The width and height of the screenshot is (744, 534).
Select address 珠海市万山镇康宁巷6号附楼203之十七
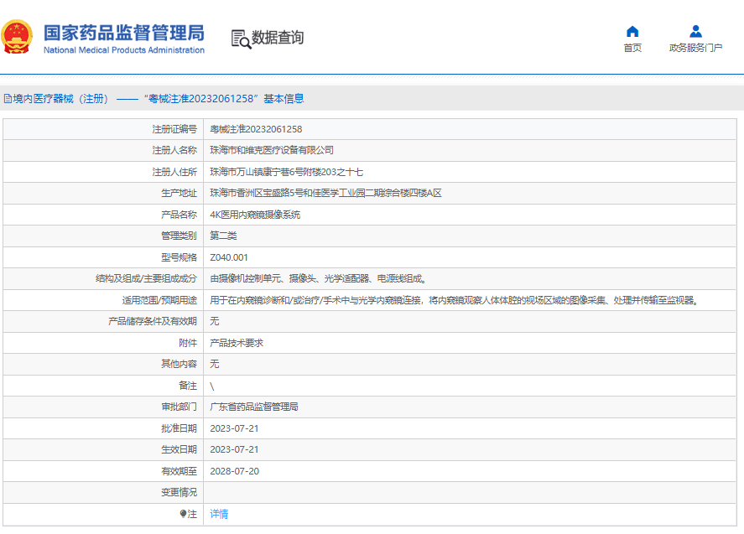[287, 172]
